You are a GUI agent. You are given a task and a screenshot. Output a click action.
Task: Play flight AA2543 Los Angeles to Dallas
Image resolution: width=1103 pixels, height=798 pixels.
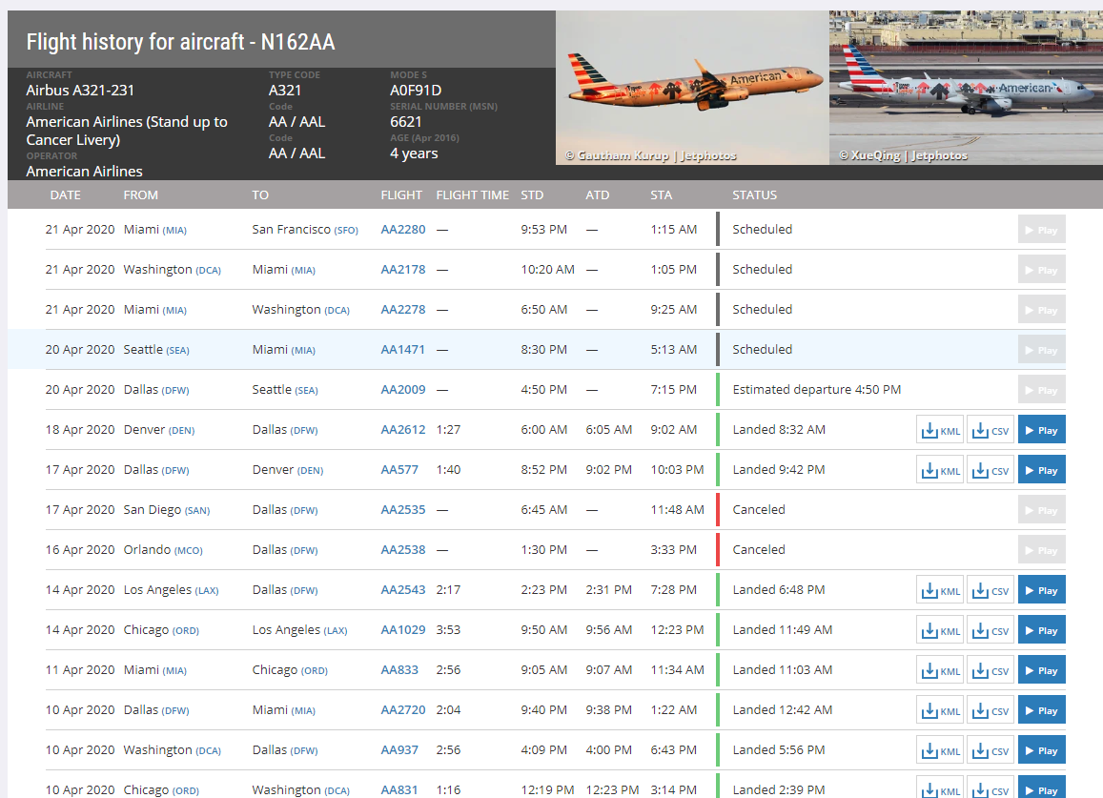(x=1042, y=590)
